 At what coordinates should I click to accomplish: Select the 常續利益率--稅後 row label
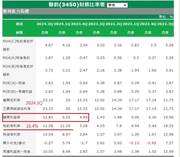16,152
